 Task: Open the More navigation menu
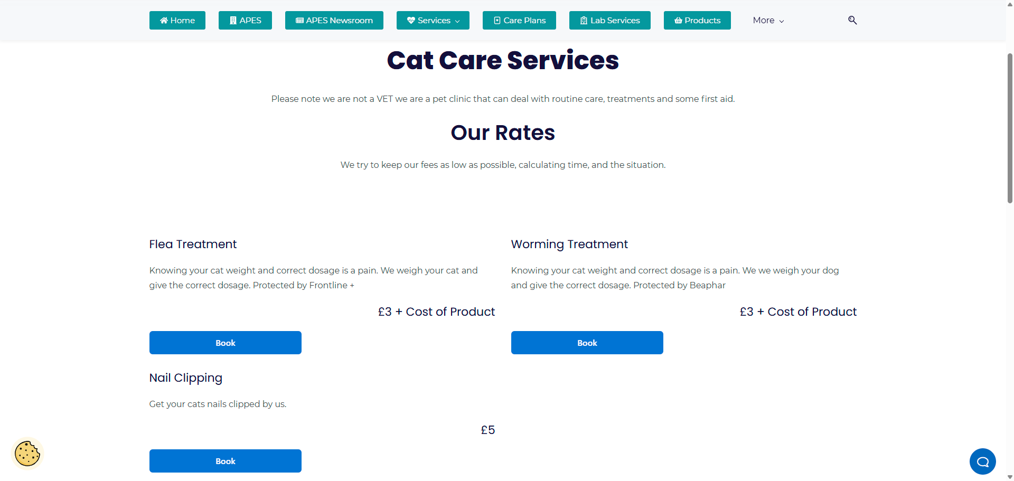pos(768,20)
